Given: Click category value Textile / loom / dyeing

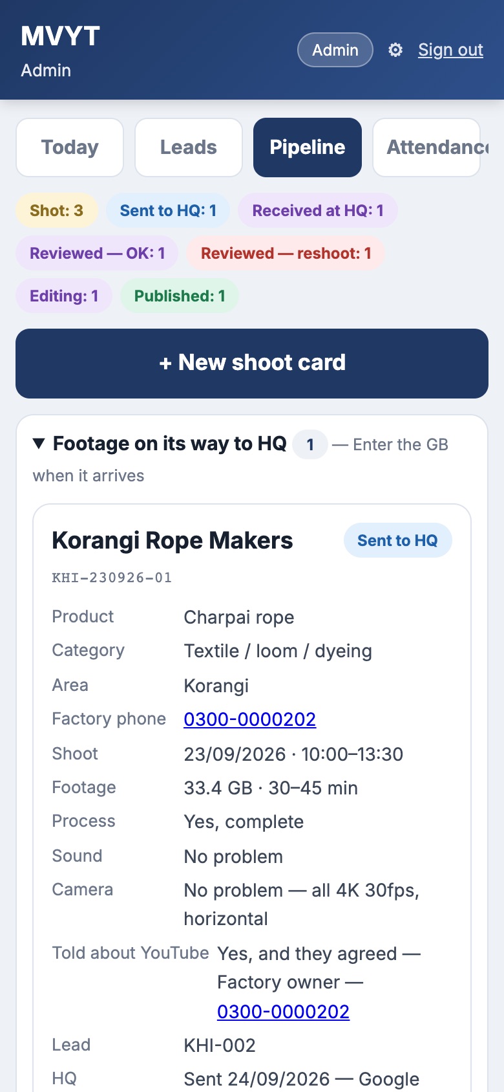Looking at the screenshot, I should pos(278,651).
